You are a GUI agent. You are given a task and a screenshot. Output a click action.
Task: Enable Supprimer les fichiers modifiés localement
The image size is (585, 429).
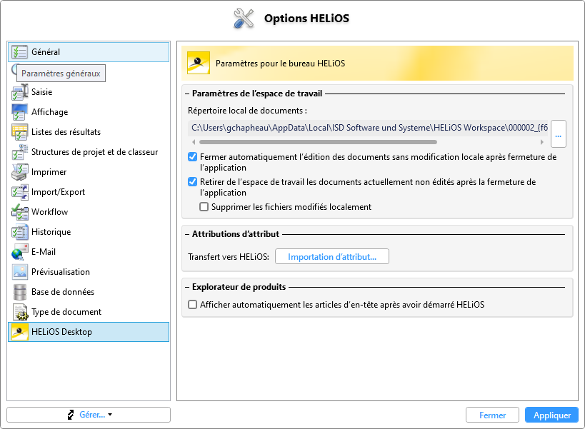(204, 206)
